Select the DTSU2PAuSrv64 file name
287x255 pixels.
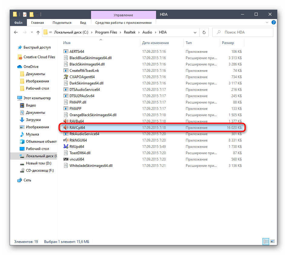[82, 96]
